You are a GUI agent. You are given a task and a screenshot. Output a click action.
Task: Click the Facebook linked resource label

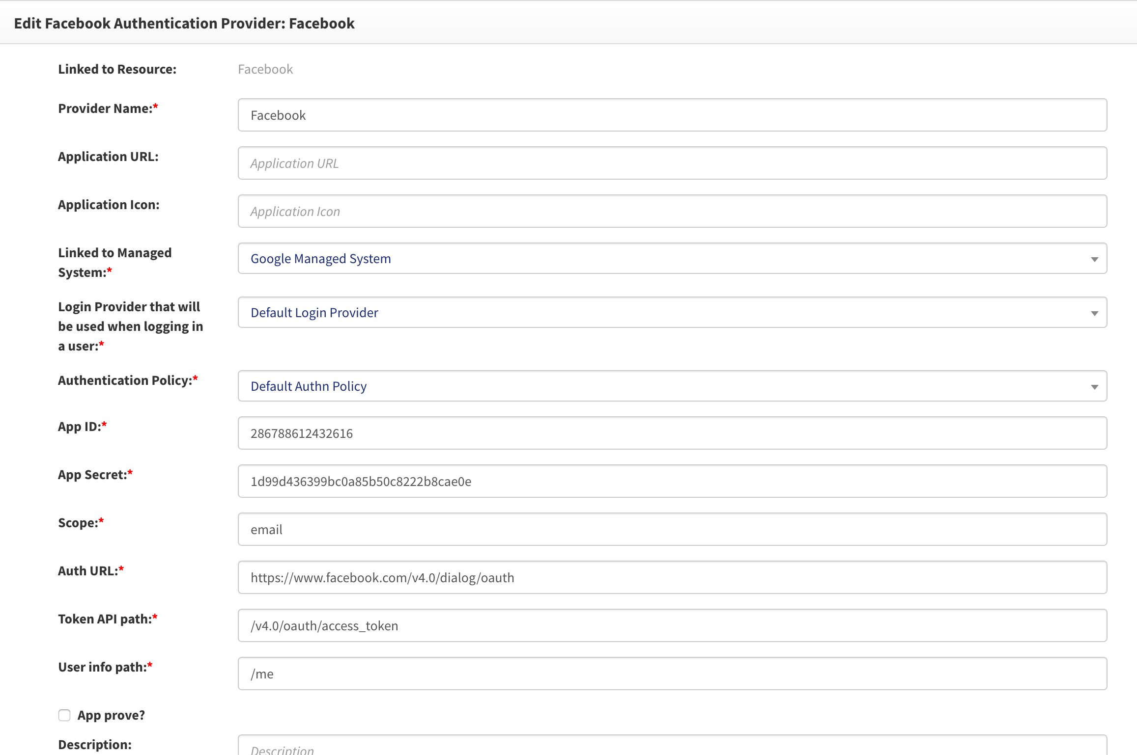(x=265, y=69)
